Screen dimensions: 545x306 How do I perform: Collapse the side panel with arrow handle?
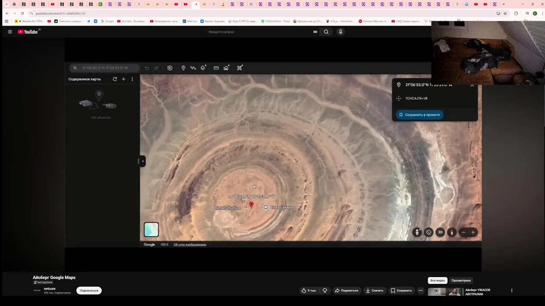(x=142, y=161)
